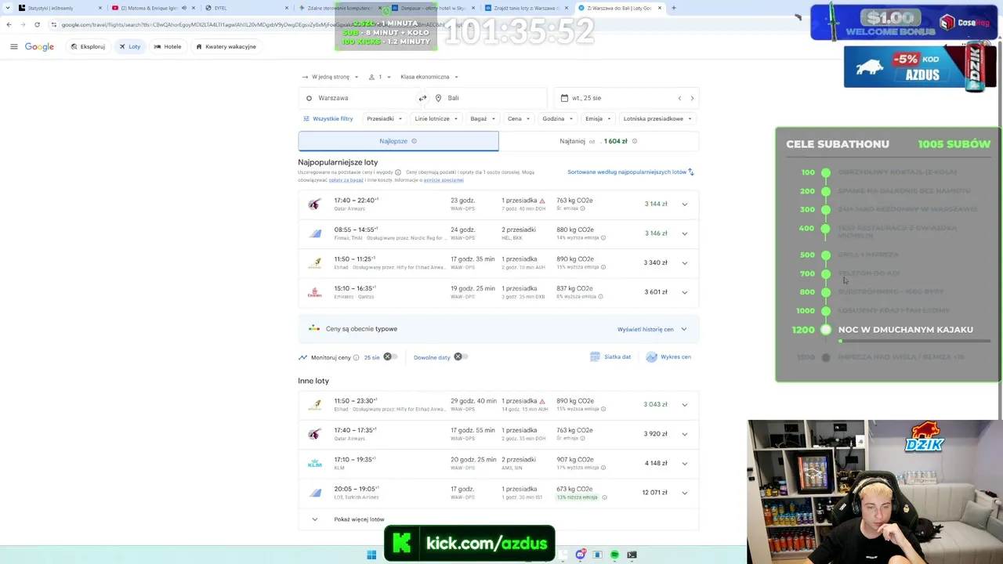Viewport: 1003px width, 564px height.
Task: Click the Etihad logo on the 11:50–11:25 flight
Action: (314, 262)
